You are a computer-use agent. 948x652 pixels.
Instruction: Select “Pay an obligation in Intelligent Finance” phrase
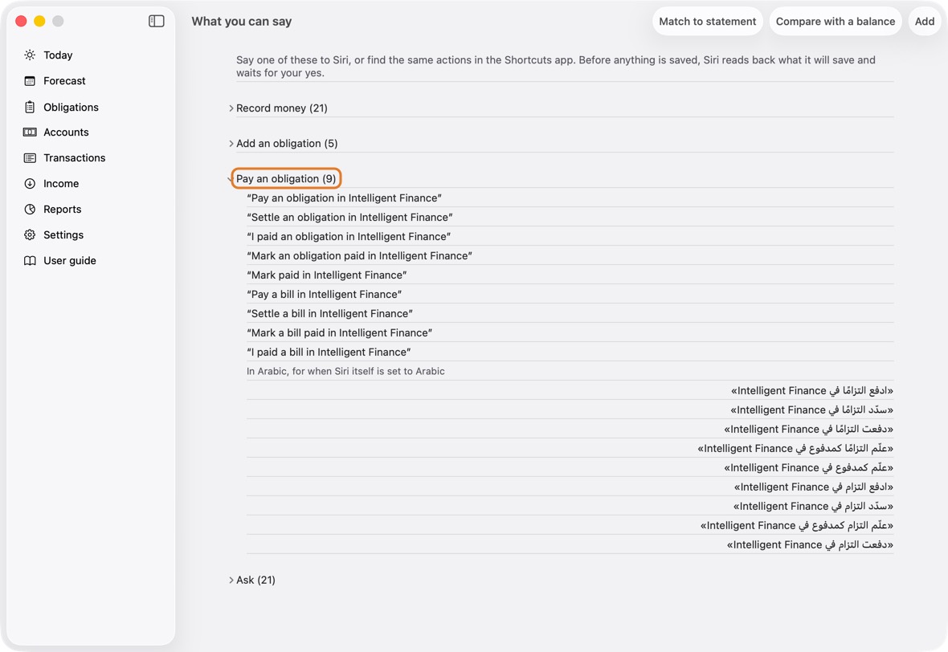pos(344,198)
